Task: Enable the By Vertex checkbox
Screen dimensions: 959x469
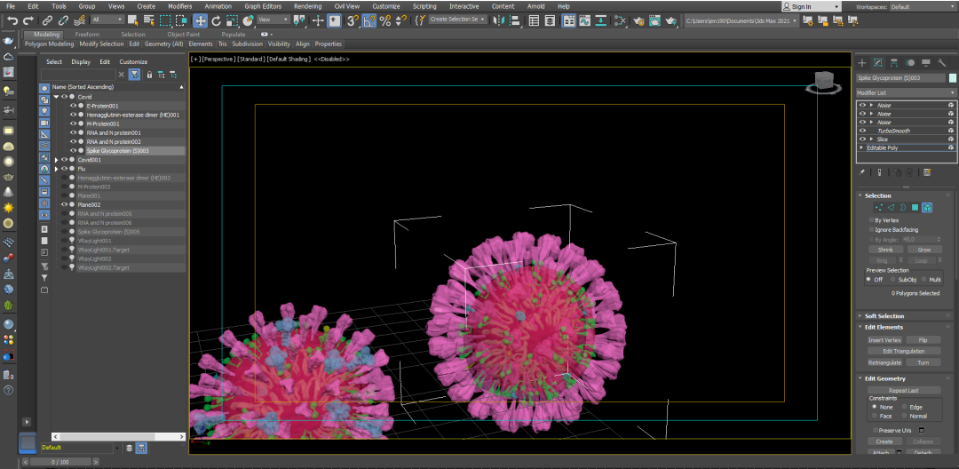Action: pos(871,219)
